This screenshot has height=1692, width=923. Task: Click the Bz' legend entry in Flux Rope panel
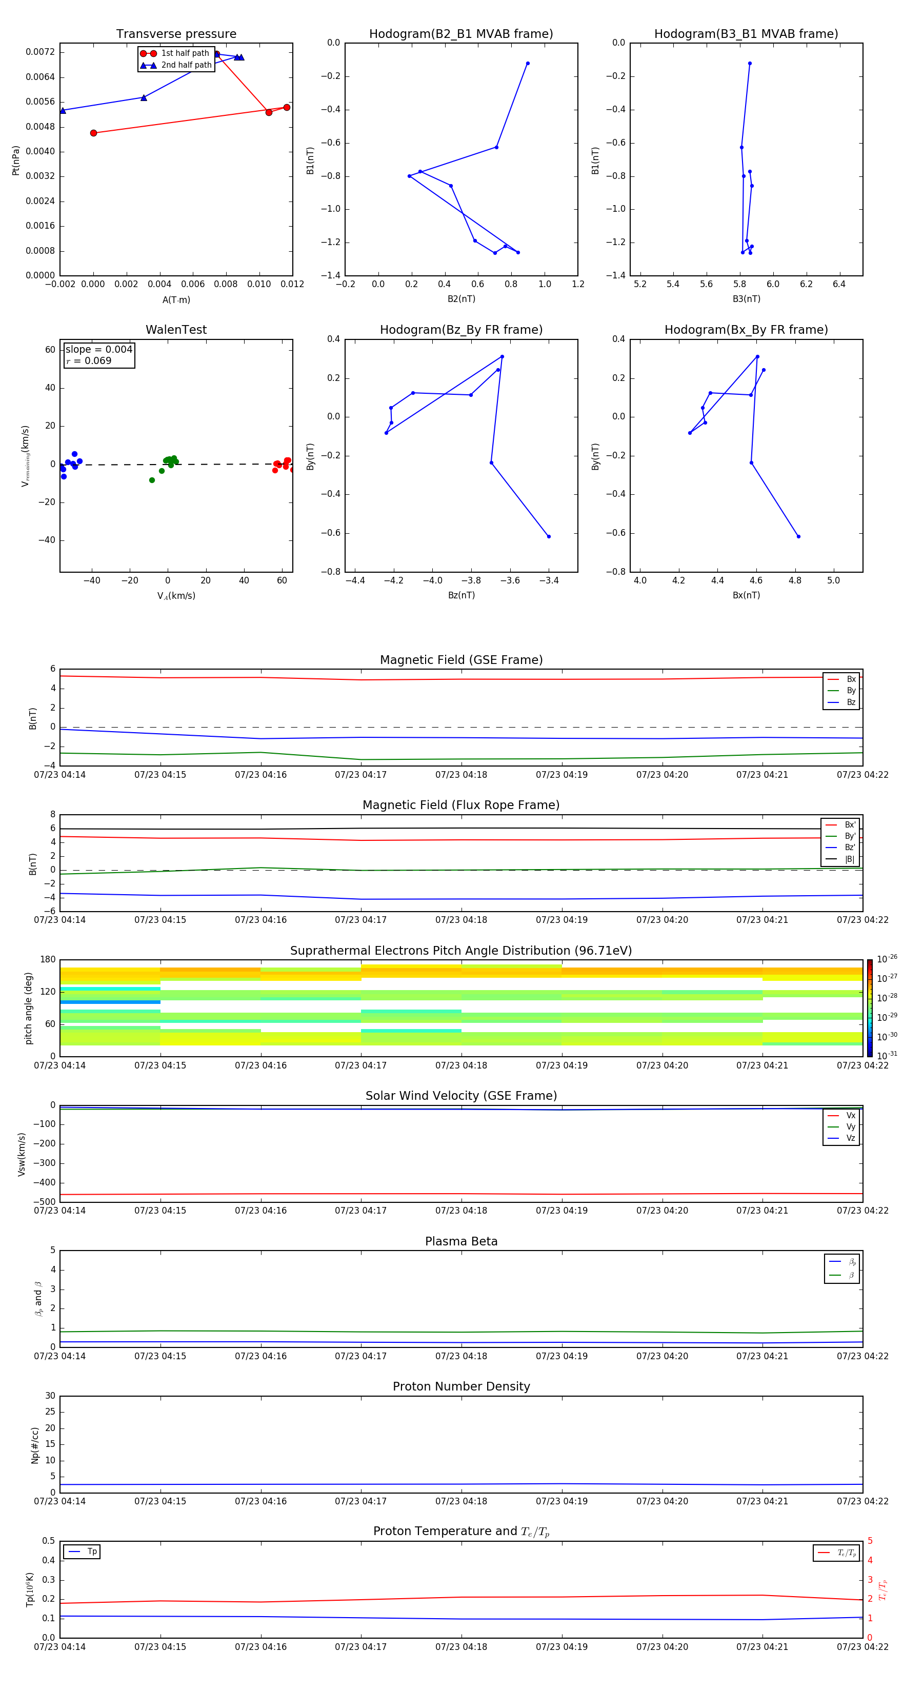(x=840, y=848)
